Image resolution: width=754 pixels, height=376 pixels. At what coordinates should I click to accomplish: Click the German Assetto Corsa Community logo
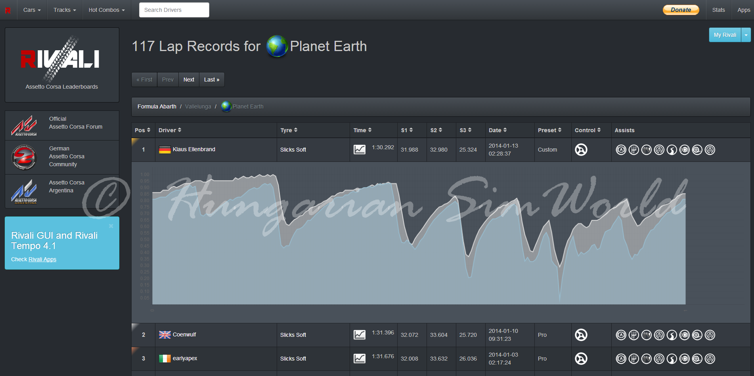[x=24, y=157]
